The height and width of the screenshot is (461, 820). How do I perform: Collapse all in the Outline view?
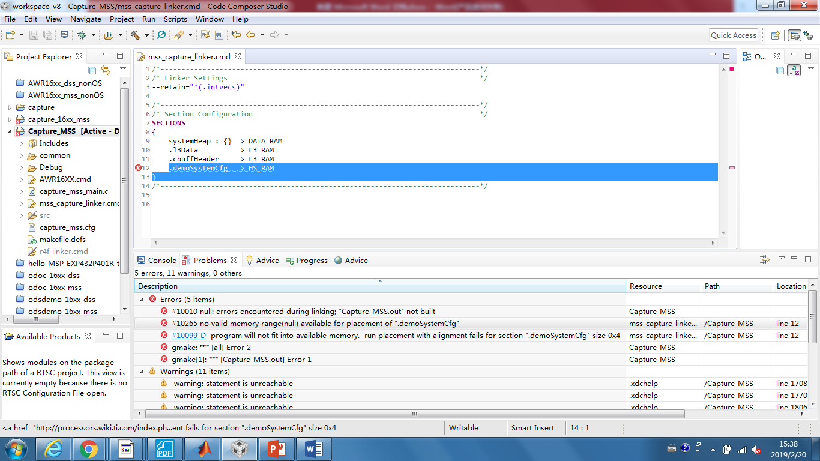pyautogui.click(x=780, y=70)
